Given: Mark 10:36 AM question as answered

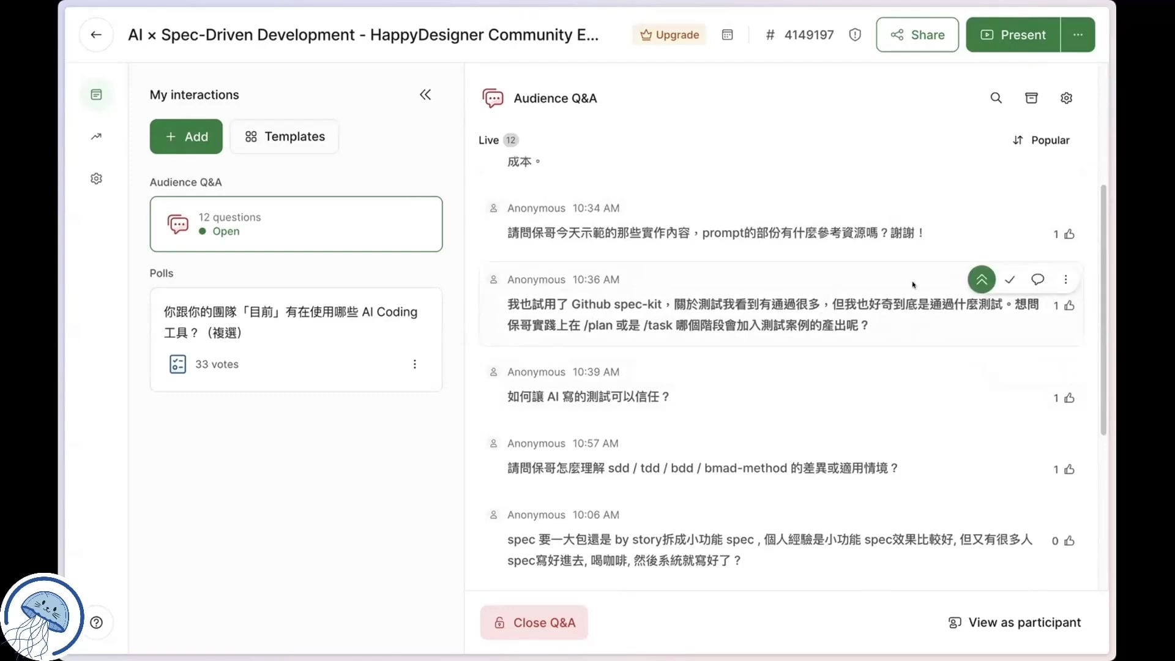Looking at the screenshot, I should pos(1010,280).
